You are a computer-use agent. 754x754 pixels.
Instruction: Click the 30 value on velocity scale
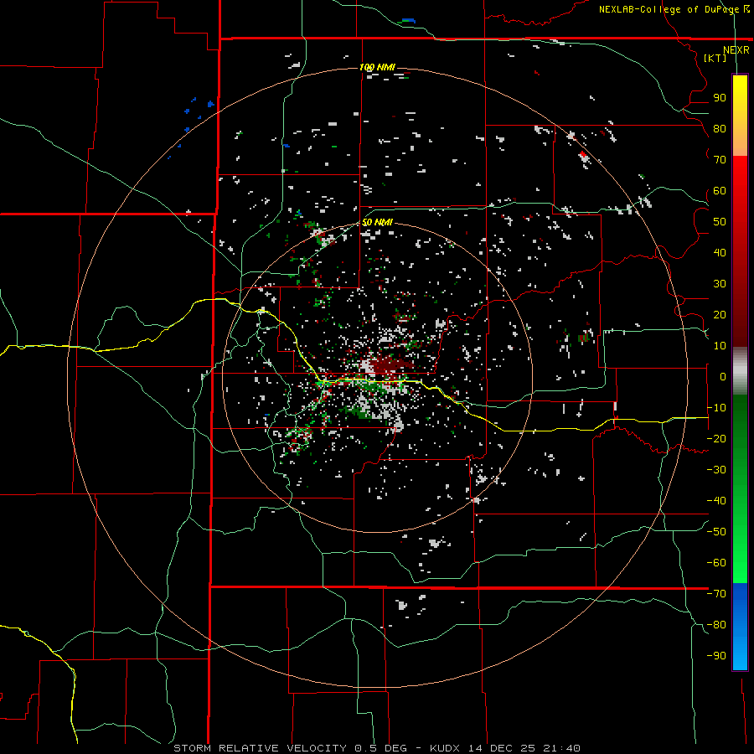(720, 284)
